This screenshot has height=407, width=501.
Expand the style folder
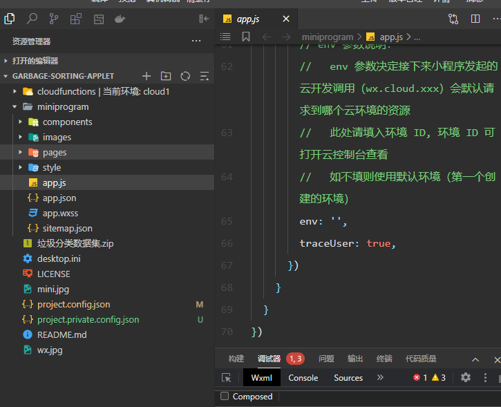pos(21,167)
